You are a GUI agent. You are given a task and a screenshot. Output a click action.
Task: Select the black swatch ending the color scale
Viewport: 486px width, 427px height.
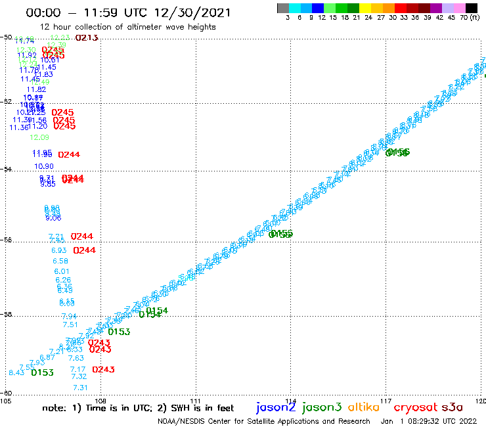pos(472,8)
